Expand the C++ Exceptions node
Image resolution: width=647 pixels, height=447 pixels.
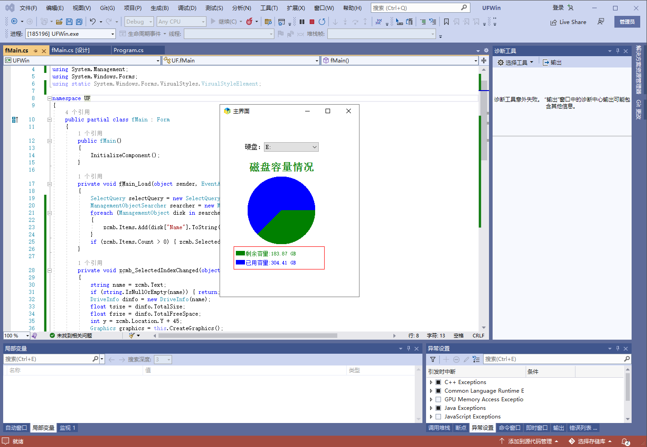pyautogui.click(x=431, y=382)
